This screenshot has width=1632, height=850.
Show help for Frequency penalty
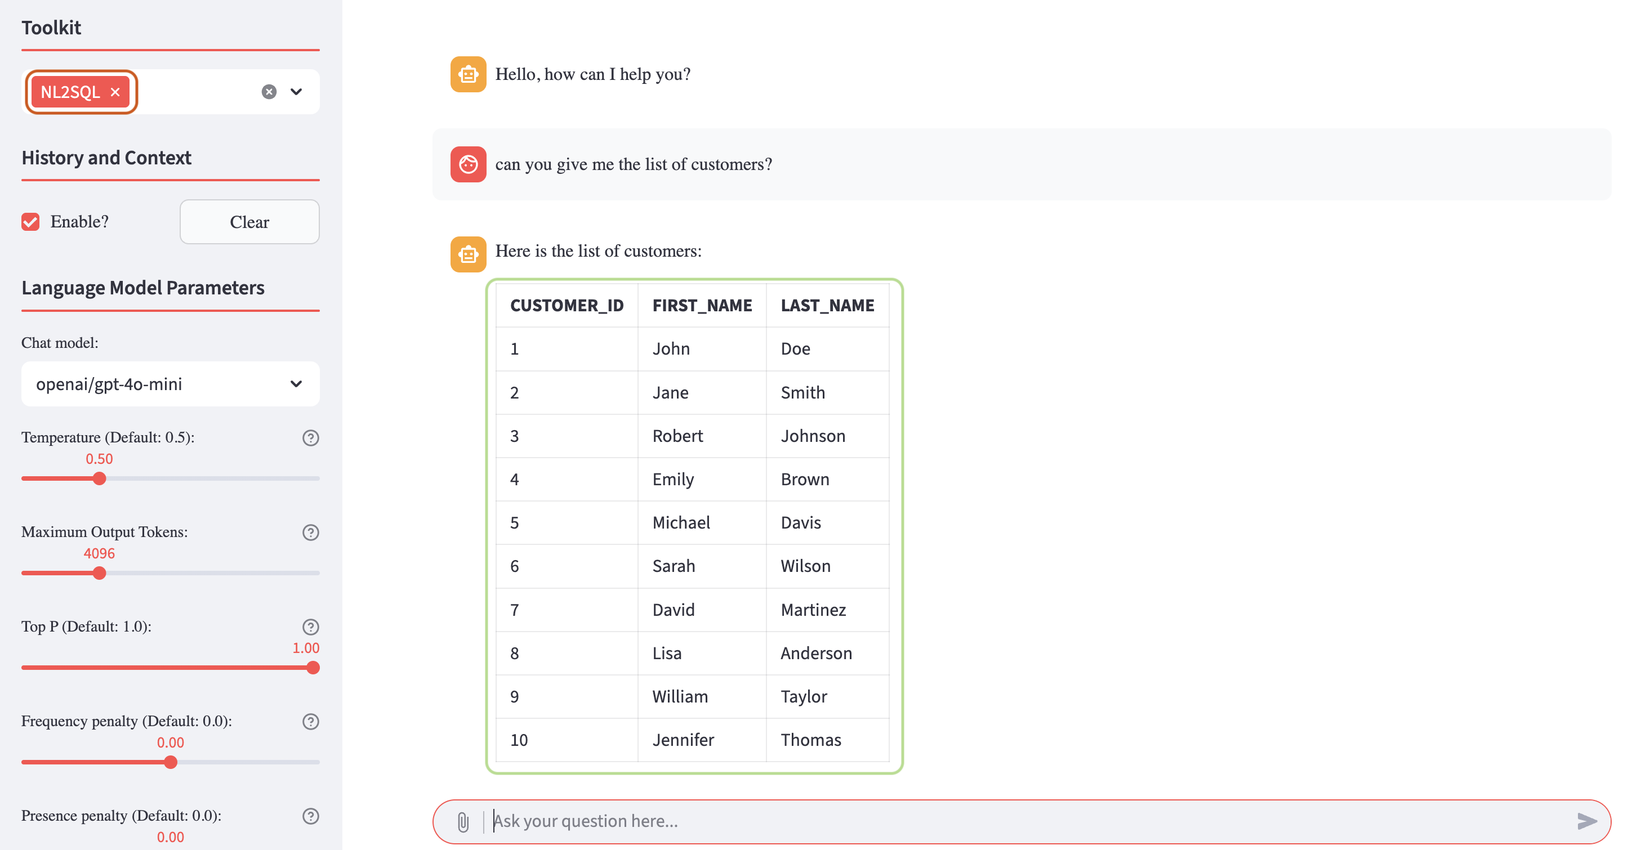310,722
